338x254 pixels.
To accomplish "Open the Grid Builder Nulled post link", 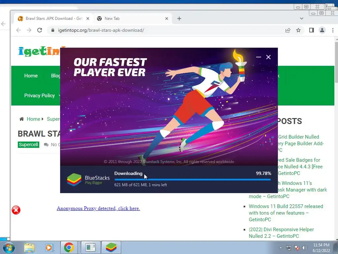I will (301, 144).
